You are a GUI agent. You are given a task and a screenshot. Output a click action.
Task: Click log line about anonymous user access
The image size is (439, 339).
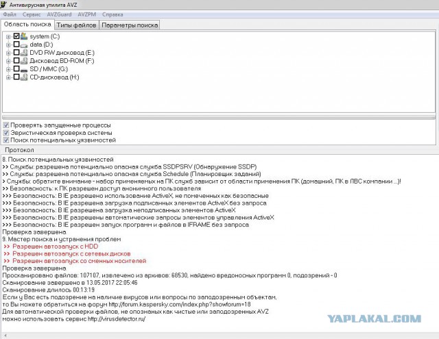[102, 188]
